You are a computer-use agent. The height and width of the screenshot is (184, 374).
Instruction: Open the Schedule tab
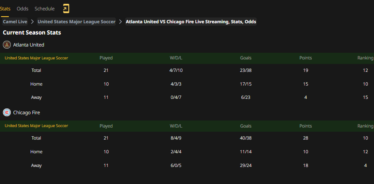point(44,9)
